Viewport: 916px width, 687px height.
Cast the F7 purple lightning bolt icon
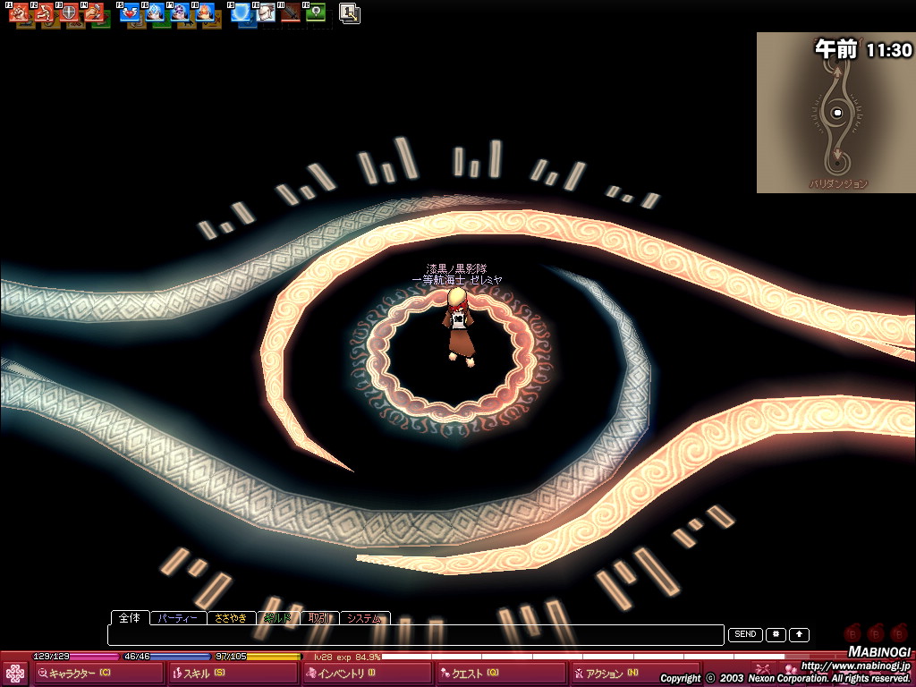click(180, 13)
